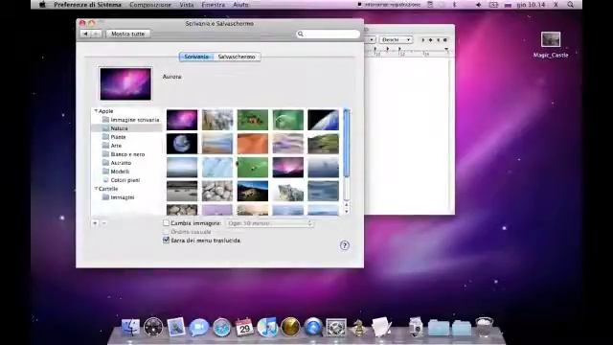Open the Aiuto menu
613x345 pixels.
click(x=240, y=5)
